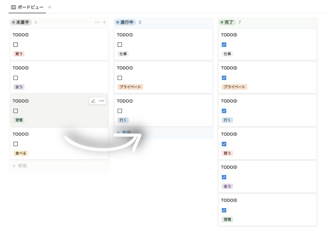Click the 買う tag in 完了 column
Screen dimensions: 331x227
pyautogui.click(x=227, y=153)
